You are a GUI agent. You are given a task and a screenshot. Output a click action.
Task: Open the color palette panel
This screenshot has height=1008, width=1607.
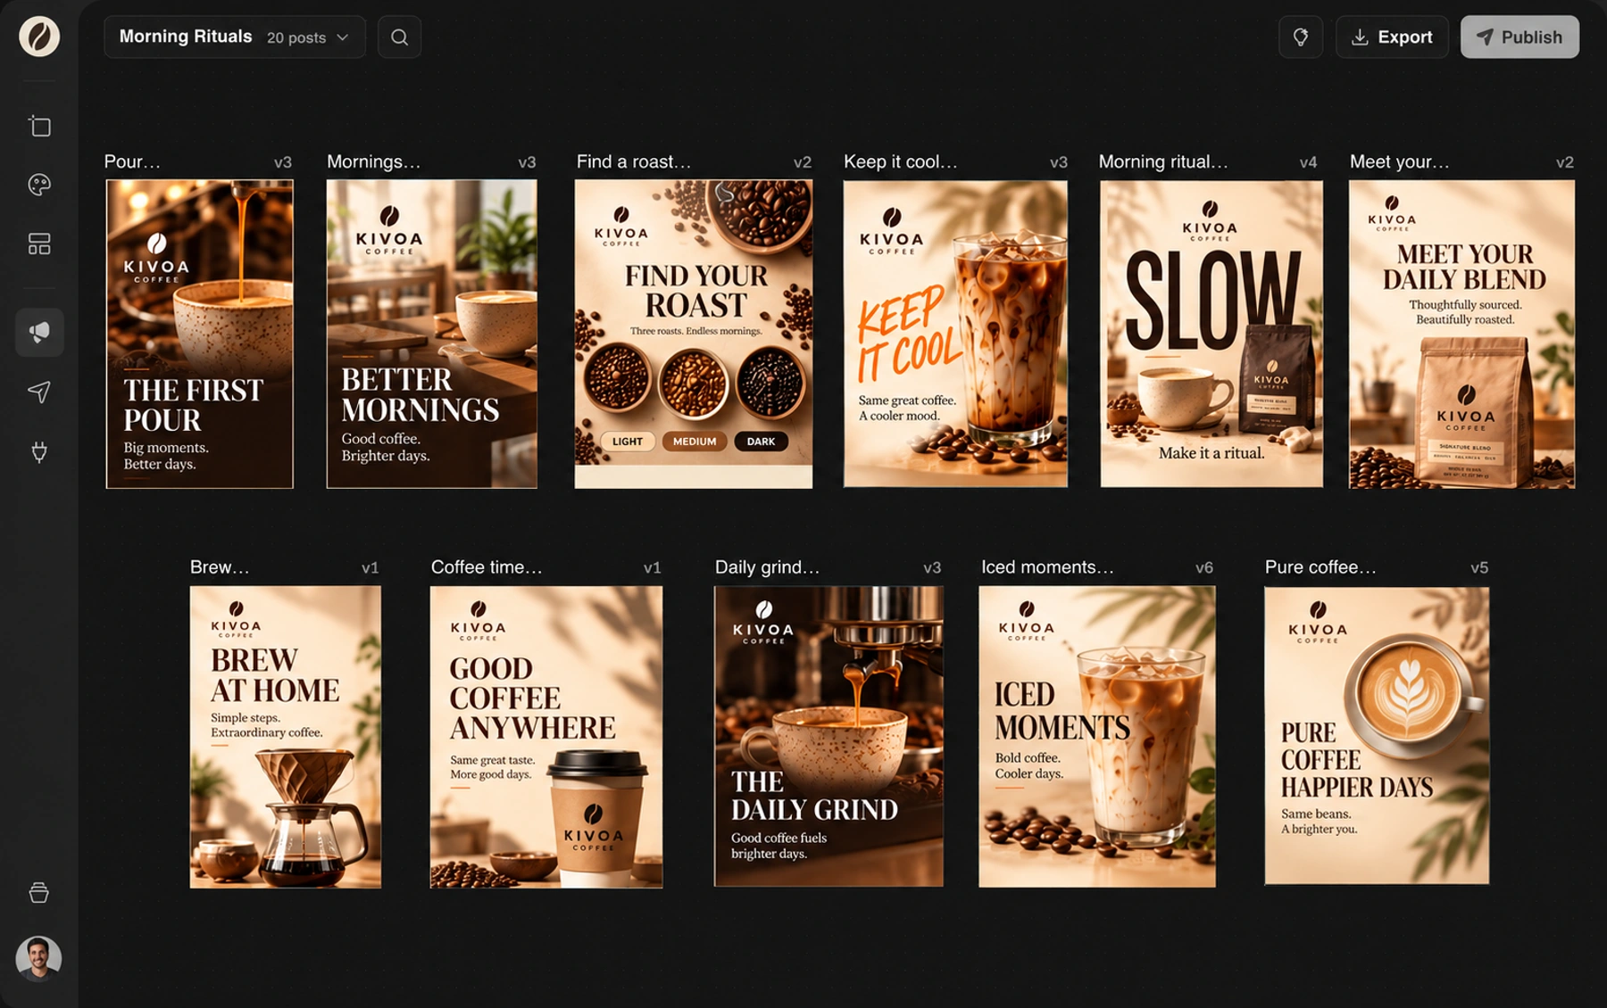click(39, 185)
